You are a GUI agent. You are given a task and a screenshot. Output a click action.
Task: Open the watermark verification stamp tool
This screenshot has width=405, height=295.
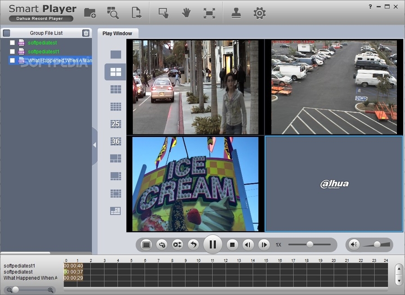click(x=236, y=13)
